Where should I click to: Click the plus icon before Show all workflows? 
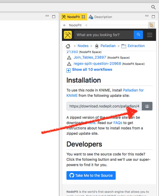[69, 70]
